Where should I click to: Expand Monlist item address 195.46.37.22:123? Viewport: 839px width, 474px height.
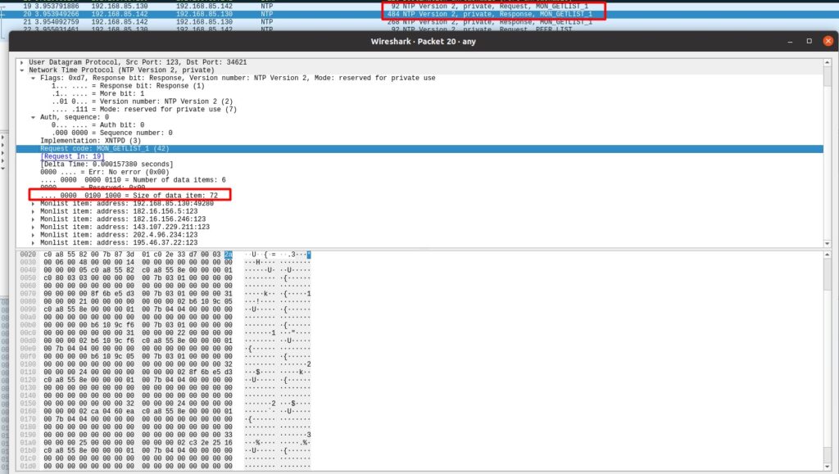click(x=33, y=242)
